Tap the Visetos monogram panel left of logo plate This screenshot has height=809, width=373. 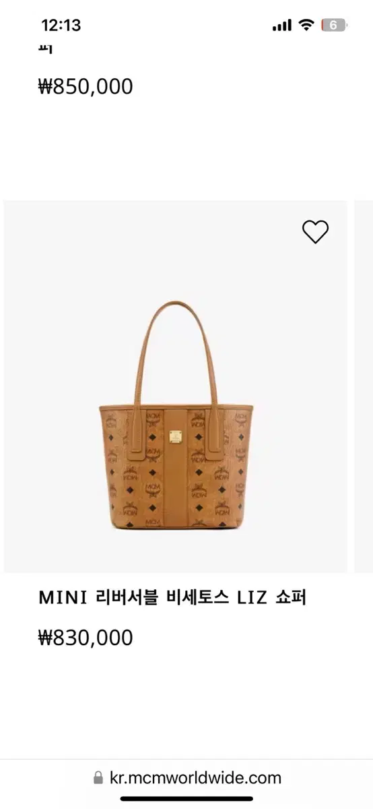(x=137, y=465)
